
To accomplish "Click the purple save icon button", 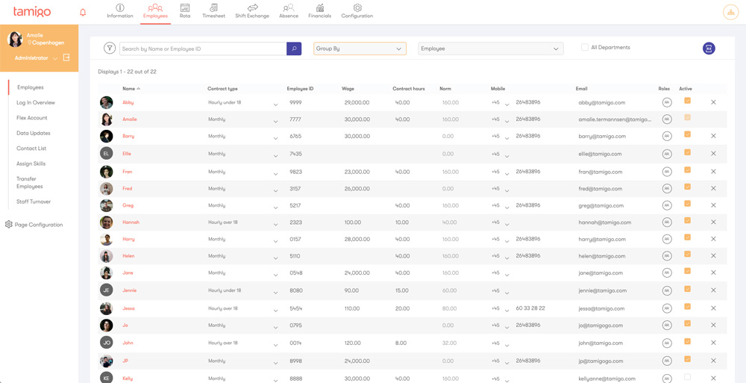I will (708, 49).
